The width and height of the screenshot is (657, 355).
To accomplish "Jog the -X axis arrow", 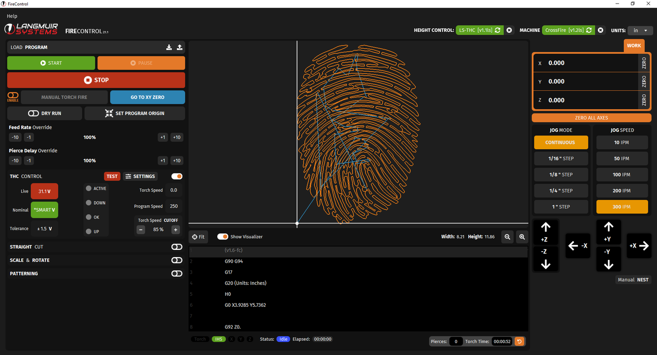I will pos(577,246).
